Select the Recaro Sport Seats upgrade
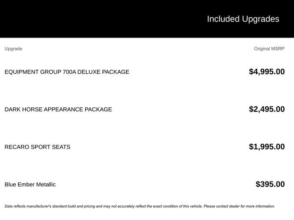 point(37,147)
